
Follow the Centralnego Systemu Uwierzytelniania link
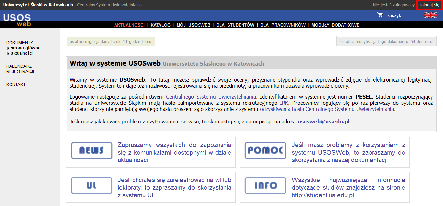(211, 97)
